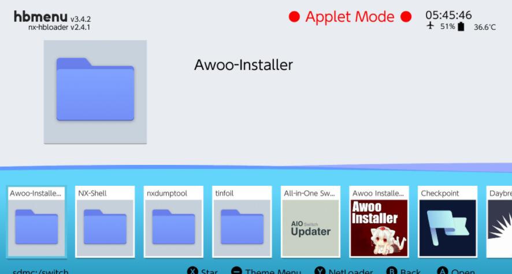512x274 pixels.
Task: Select the nxdumptool folder tile
Action: (x=173, y=222)
